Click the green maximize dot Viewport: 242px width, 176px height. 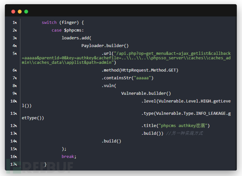(x=26, y=12)
